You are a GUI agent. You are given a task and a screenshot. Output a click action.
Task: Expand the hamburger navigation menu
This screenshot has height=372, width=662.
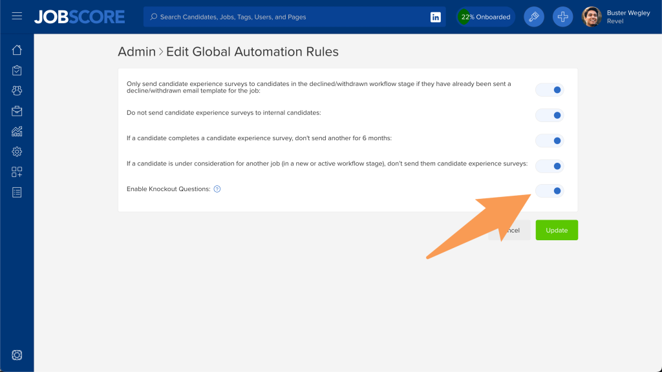point(17,16)
